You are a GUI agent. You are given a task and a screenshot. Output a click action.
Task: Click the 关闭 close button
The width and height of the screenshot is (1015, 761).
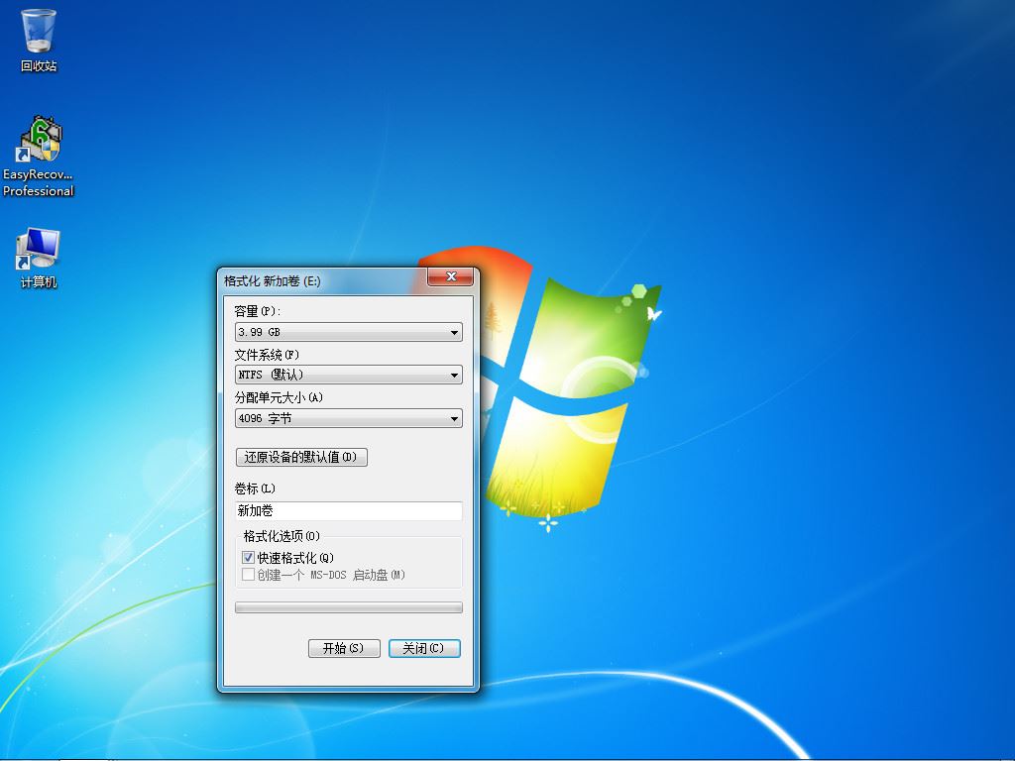tap(424, 648)
